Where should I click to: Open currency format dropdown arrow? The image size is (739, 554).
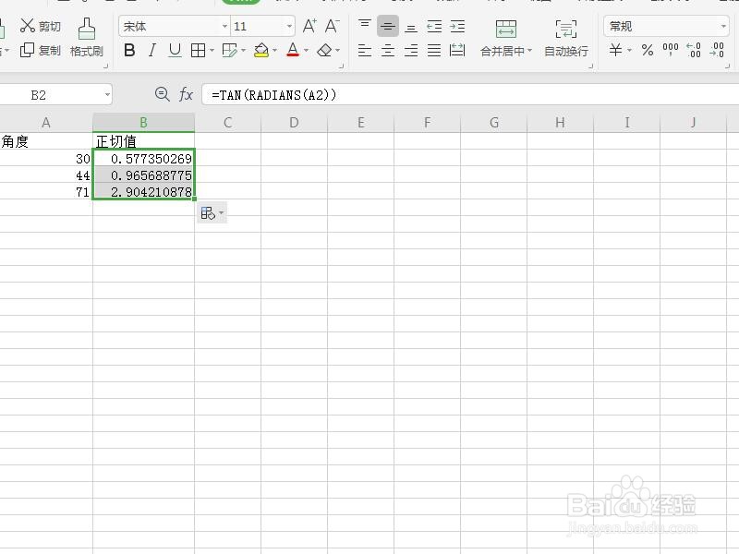pyautogui.click(x=629, y=51)
